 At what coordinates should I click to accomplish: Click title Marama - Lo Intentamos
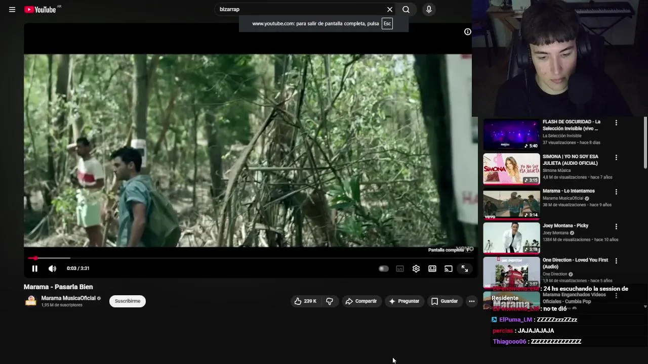tap(569, 191)
